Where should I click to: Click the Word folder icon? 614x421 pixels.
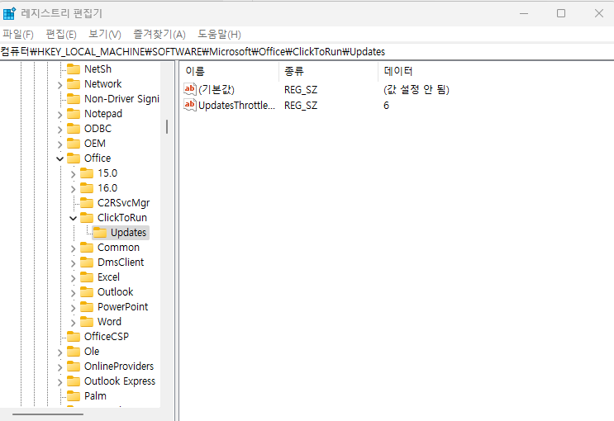87,322
